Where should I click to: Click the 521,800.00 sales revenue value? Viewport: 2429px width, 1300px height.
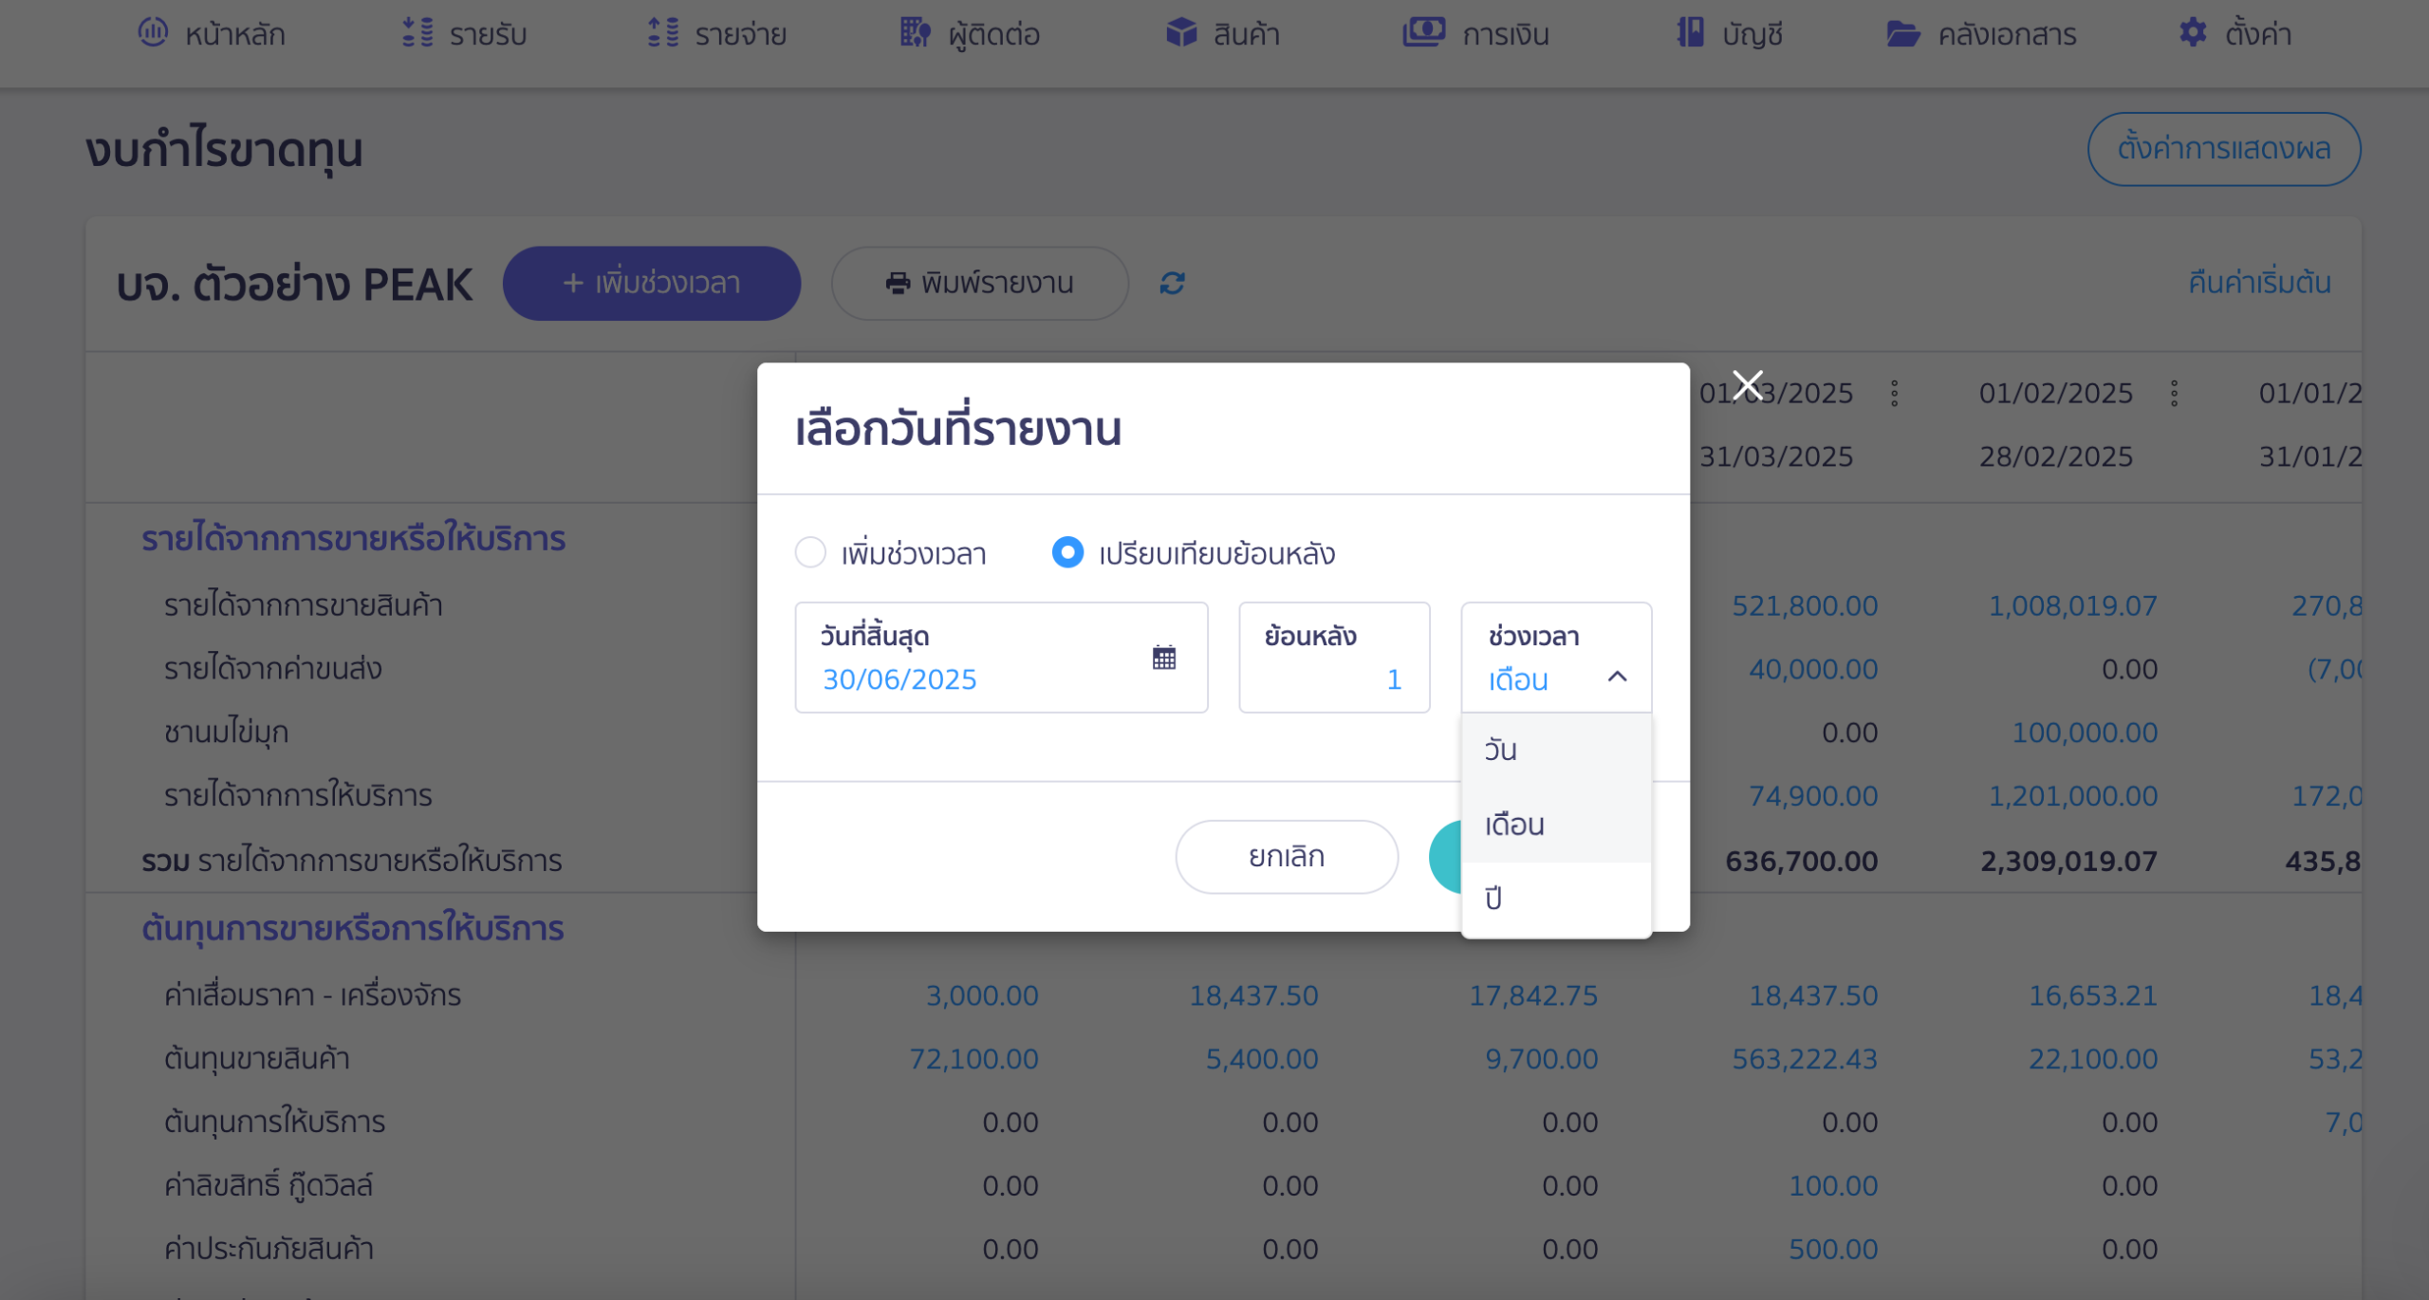pos(1805,605)
